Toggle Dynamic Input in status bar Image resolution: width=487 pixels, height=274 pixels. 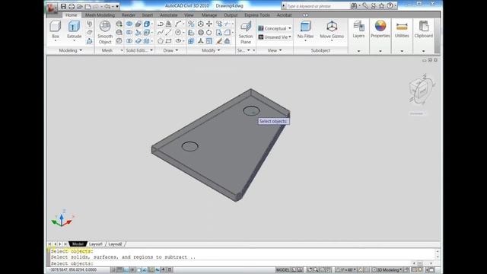point(158,270)
